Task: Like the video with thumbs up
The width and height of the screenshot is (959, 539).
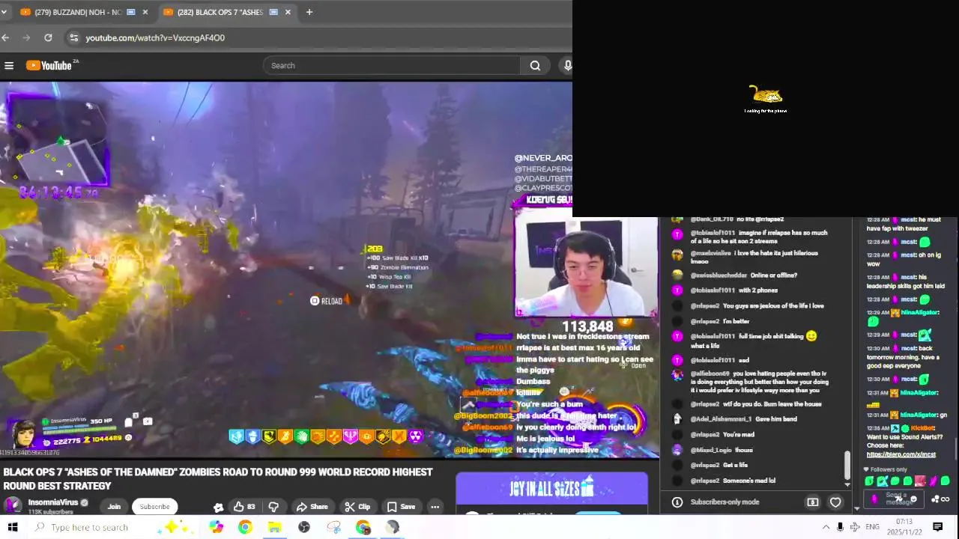Action: point(243,507)
